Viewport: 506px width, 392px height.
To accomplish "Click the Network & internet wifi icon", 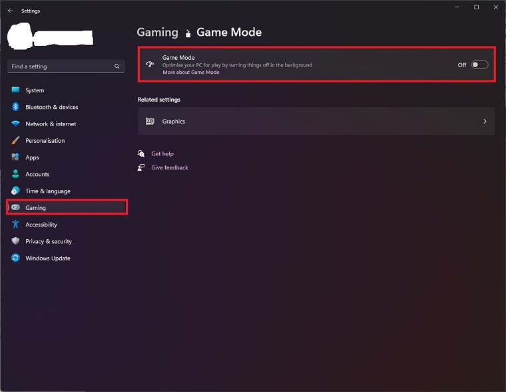I will [15, 124].
